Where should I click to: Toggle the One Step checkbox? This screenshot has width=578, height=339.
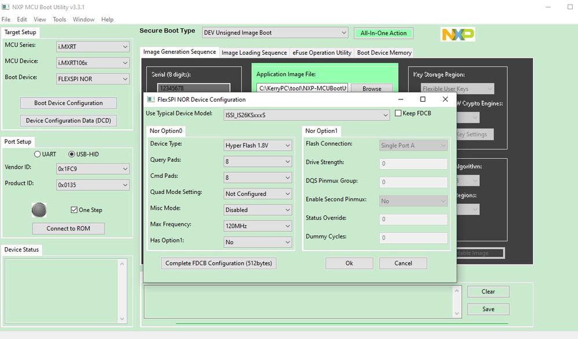click(x=74, y=210)
